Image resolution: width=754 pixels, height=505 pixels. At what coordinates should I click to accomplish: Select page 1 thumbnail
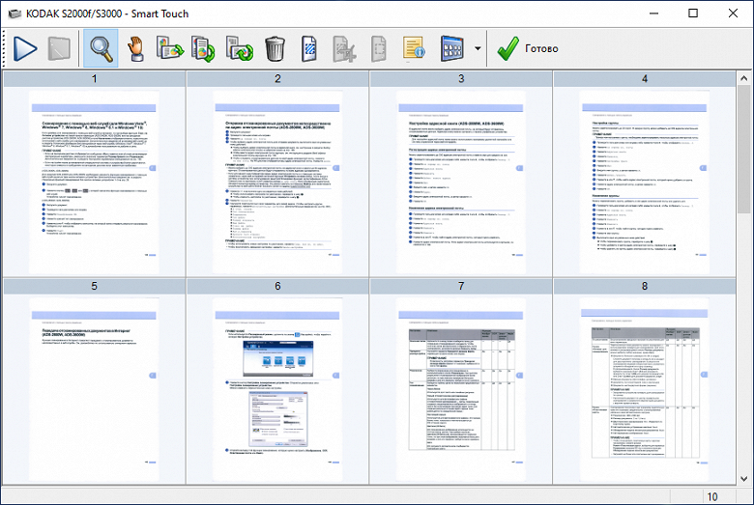coord(95,182)
